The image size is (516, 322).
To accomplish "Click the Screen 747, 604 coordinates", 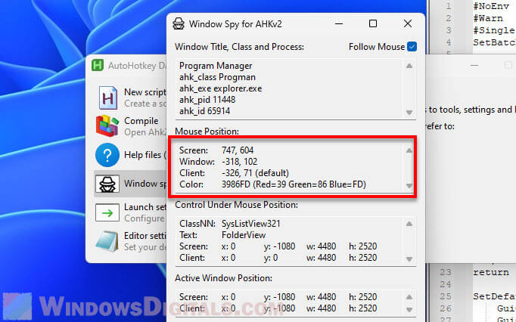I will [x=238, y=150].
